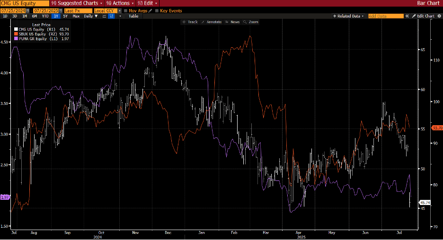Expand the Related Data dropdown
The image size is (443, 240).
(x=348, y=16)
